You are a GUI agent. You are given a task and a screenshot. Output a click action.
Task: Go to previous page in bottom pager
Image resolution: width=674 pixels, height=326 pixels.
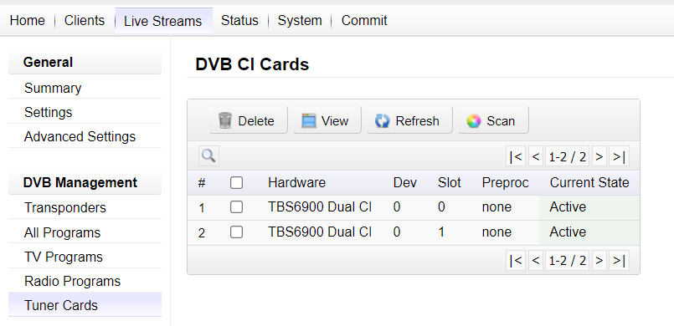tap(536, 260)
